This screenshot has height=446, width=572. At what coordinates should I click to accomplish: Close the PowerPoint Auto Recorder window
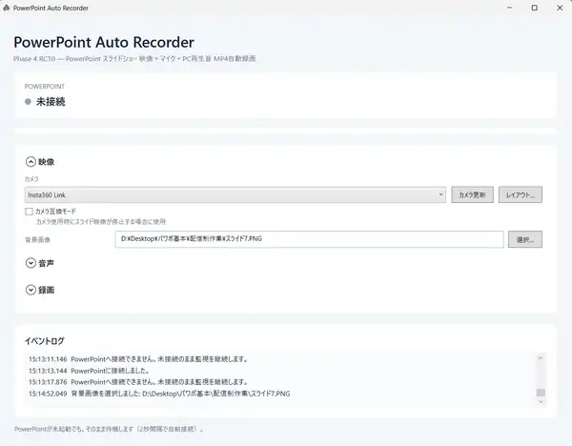[x=560, y=8]
